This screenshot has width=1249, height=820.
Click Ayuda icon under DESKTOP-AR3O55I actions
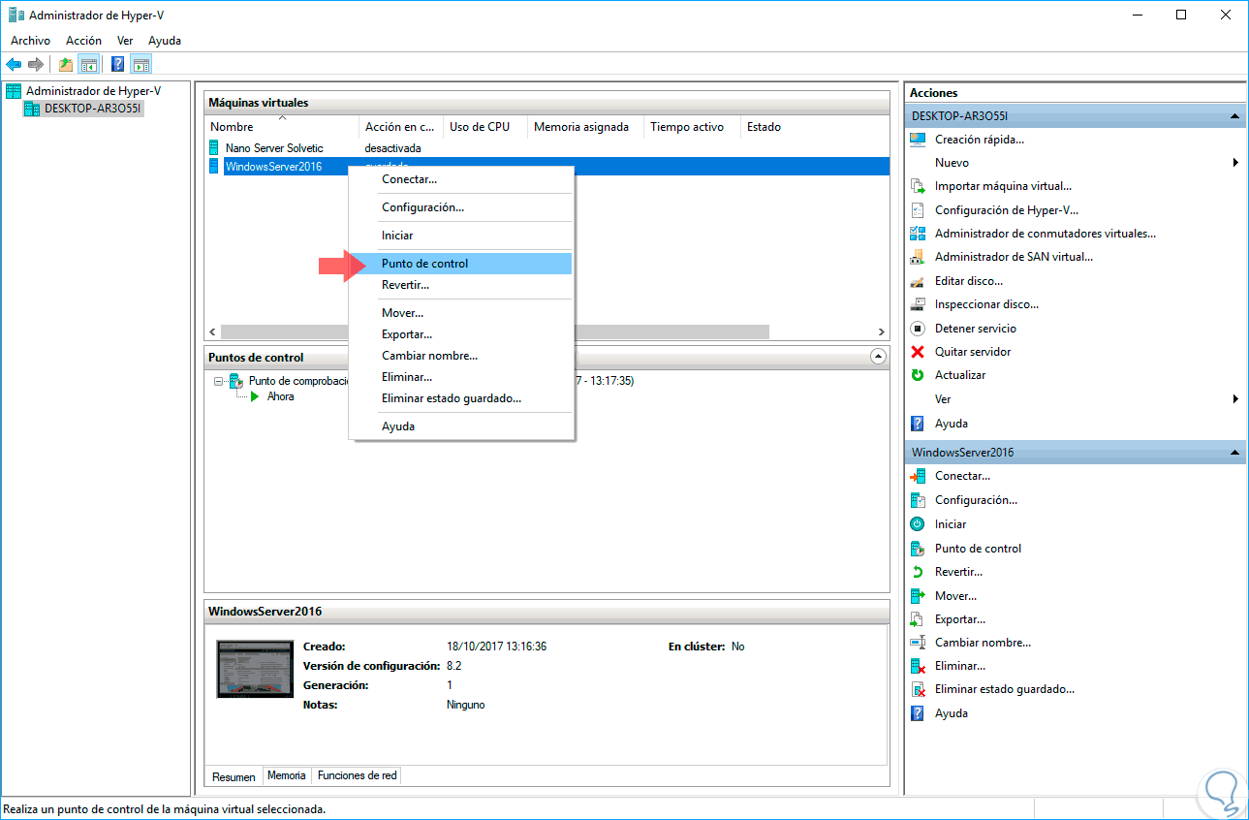coord(918,424)
